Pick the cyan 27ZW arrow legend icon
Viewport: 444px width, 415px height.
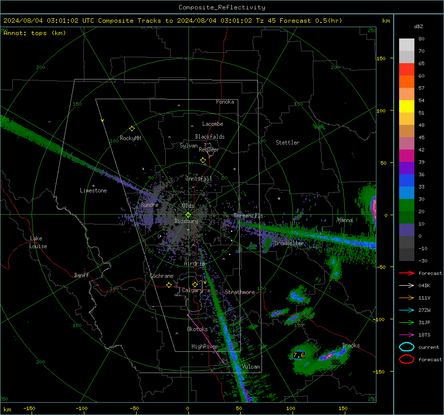407,310
